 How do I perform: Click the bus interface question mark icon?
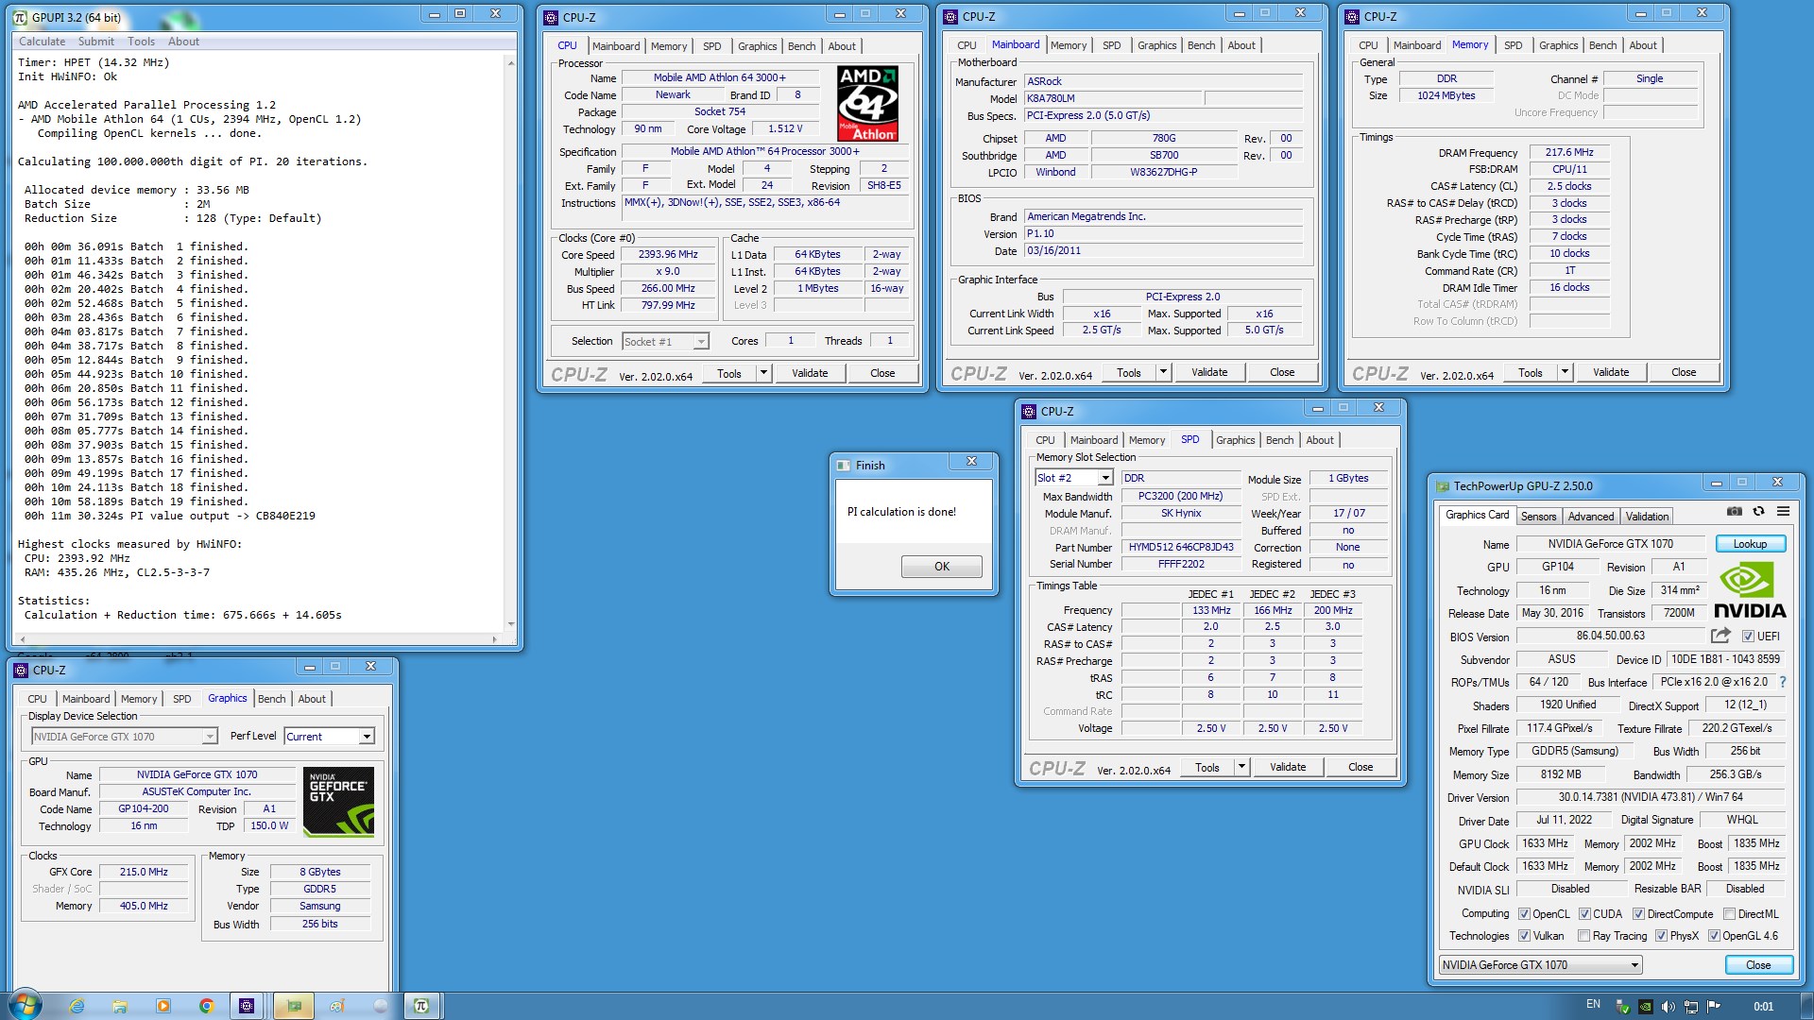click(1783, 682)
